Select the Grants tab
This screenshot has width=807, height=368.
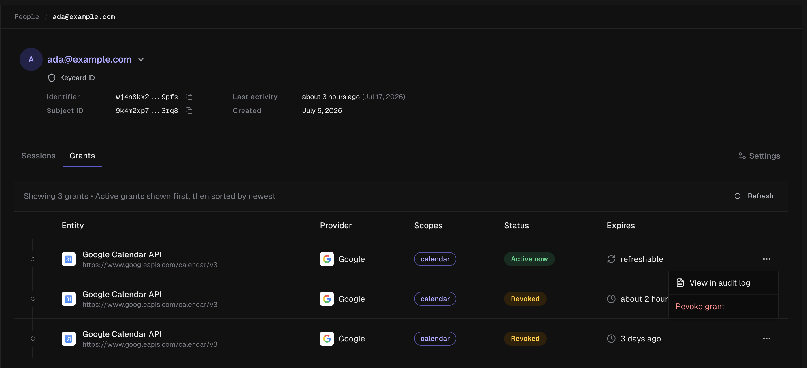tap(82, 156)
